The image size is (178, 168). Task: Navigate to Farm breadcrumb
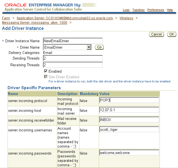coord(6,18)
